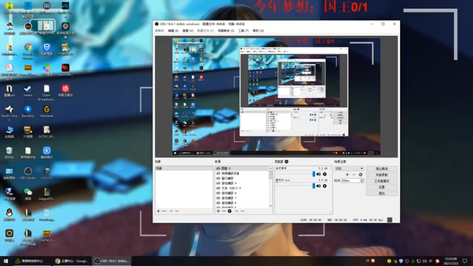Open the notification center taskbar icon
This screenshot has height=266, width=473.
tap(465, 261)
